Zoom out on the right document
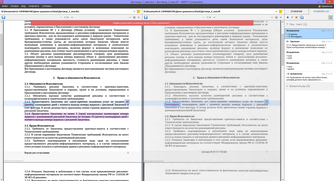The height and width of the screenshot is (181, 334). pyautogui.click(x=272, y=17)
